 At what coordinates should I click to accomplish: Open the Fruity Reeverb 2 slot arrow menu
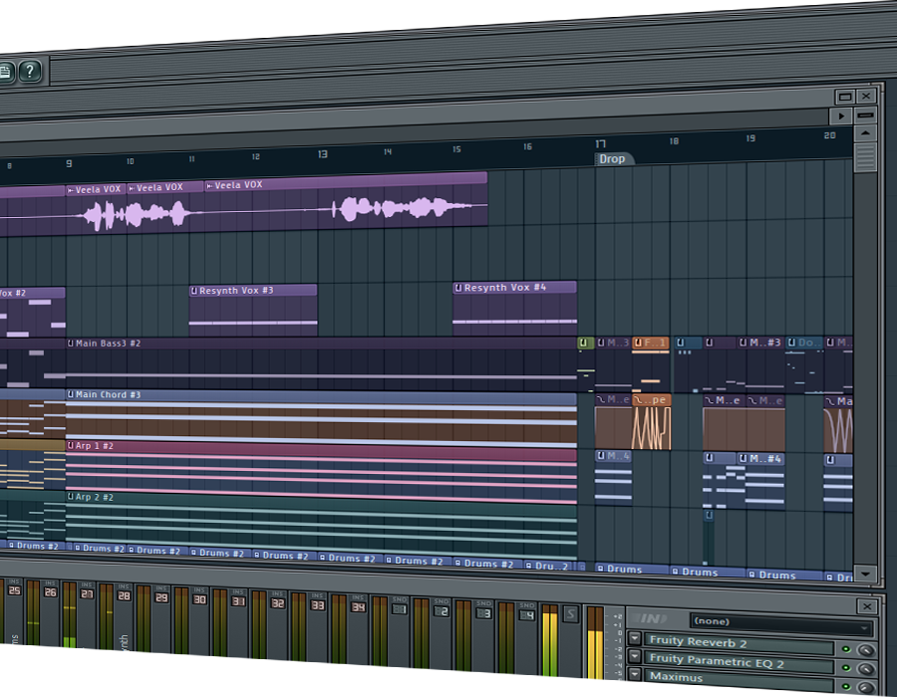pyautogui.click(x=635, y=639)
